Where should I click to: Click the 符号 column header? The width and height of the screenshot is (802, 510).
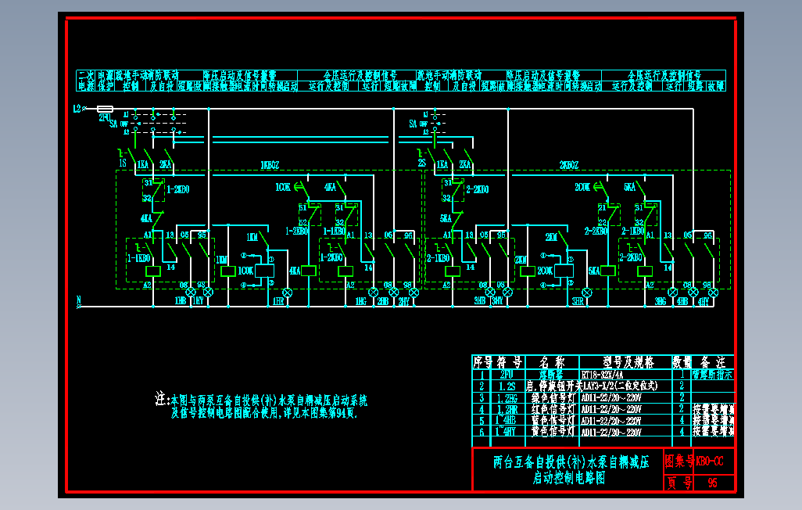[x=510, y=362]
